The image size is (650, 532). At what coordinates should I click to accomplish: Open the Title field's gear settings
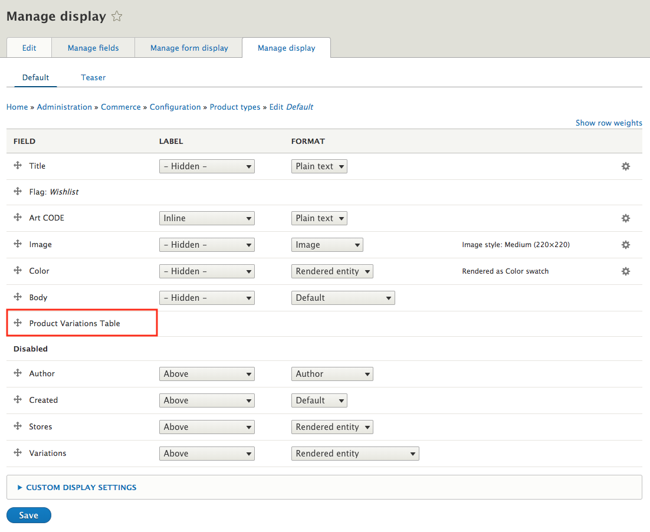click(625, 166)
